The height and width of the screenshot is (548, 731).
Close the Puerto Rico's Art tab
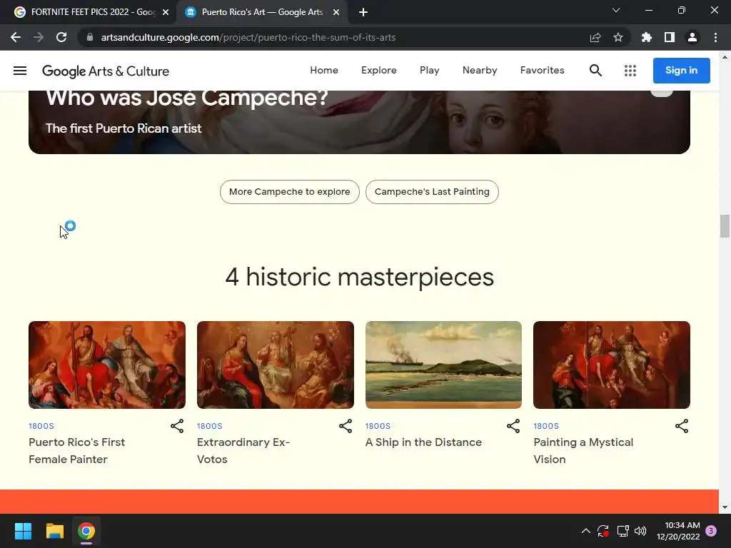pyautogui.click(x=336, y=12)
